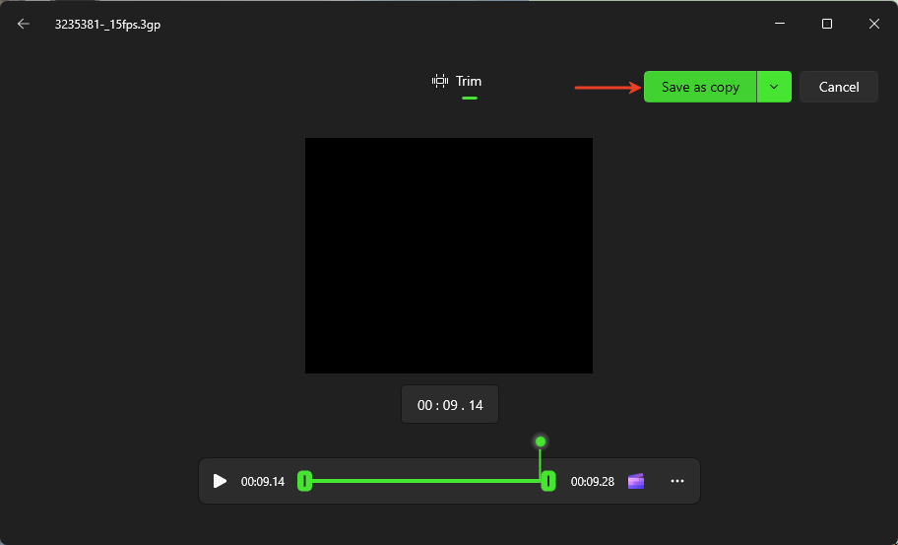
Task: Click the middle of the green timeline track
Action: tap(426, 481)
